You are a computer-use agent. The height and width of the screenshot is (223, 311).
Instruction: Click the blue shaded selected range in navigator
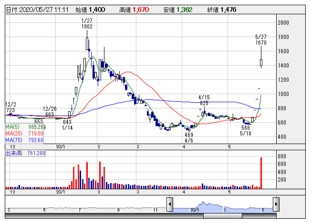click(222, 206)
